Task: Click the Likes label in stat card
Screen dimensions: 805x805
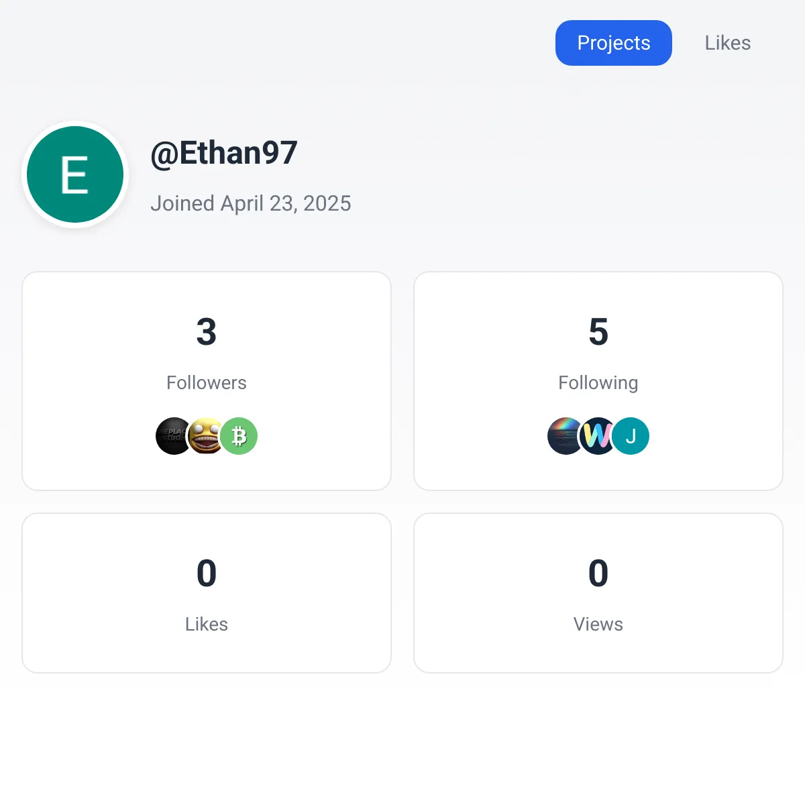Action: [207, 624]
